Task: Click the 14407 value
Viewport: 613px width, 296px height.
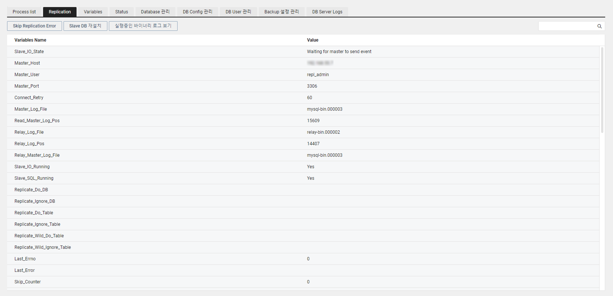Action: coord(313,144)
